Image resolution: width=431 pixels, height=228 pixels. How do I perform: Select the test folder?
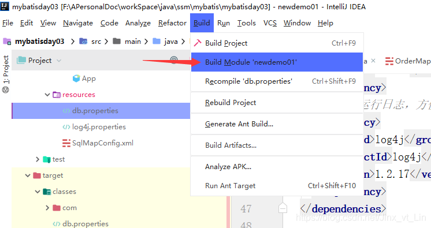click(58, 159)
